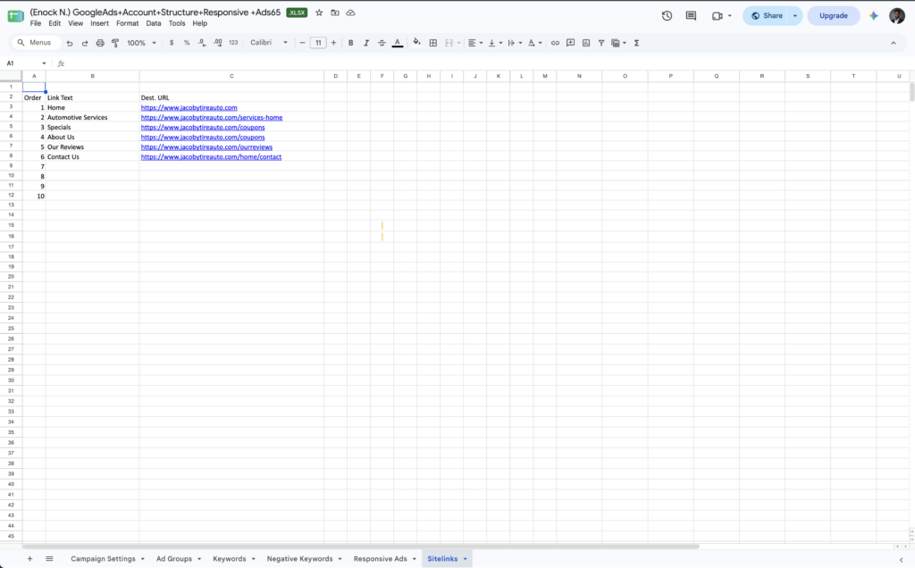
Task: Click the create filter icon
Action: pyautogui.click(x=601, y=43)
